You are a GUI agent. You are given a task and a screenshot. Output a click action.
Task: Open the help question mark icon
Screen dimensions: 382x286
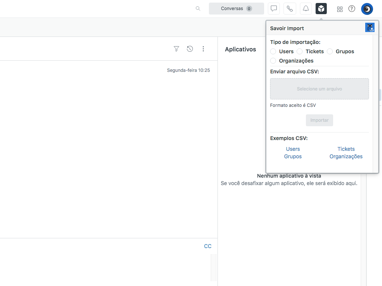pos(352,9)
